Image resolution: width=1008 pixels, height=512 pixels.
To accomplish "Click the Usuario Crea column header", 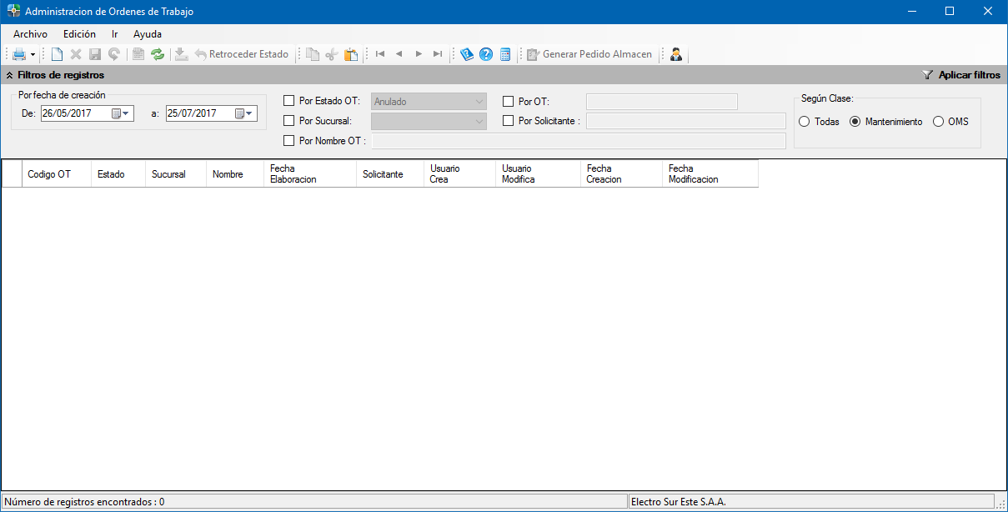I will pyautogui.click(x=460, y=174).
